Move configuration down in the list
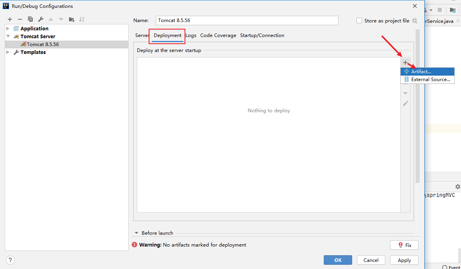The width and height of the screenshot is (461, 269). [61, 19]
